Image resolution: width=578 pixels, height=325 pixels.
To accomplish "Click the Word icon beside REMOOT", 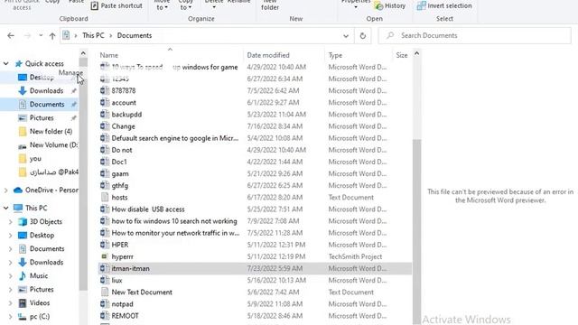I will tap(105, 316).
